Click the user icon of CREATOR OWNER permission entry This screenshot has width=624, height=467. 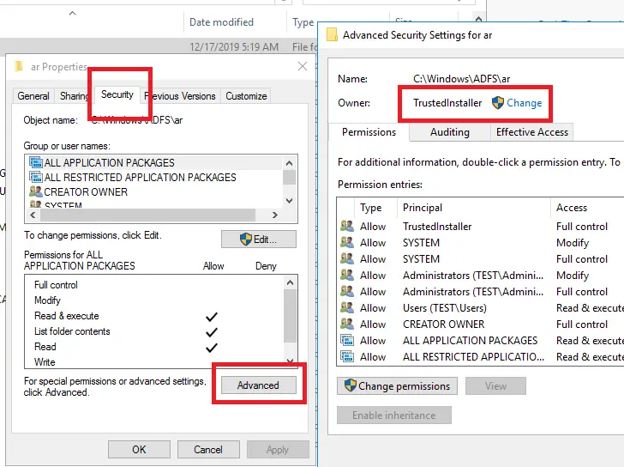[347, 324]
